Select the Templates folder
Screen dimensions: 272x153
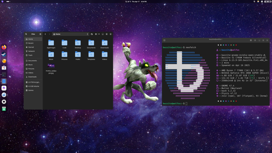pyautogui.click(x=91, y=56)
